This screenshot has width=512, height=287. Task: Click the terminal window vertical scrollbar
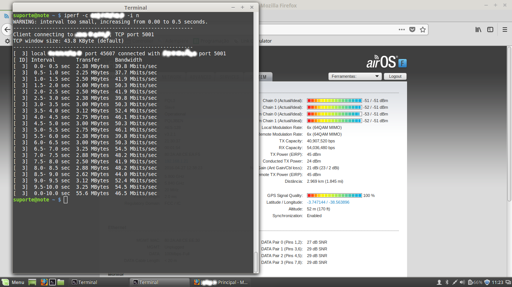[256, 262]
